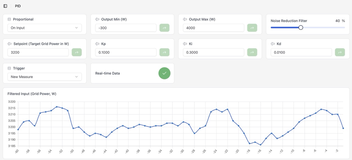
Task: Apply the Ki value arrow button
Action: [x=252, y=52]
